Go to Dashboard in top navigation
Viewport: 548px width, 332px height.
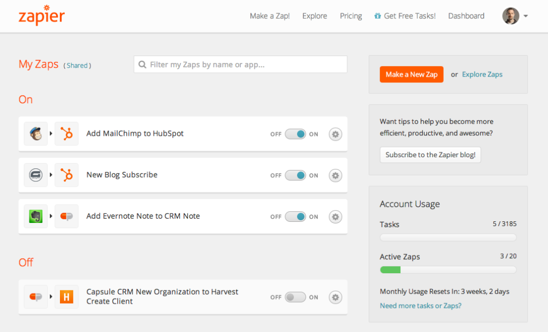point(466,16)
